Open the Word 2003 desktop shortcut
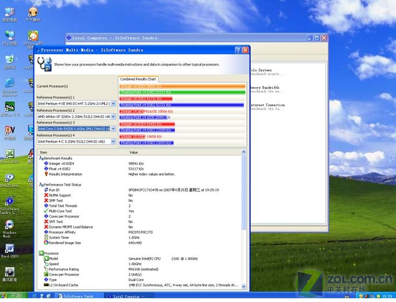The width and height of the screenshot is (396, 302). 10,251
